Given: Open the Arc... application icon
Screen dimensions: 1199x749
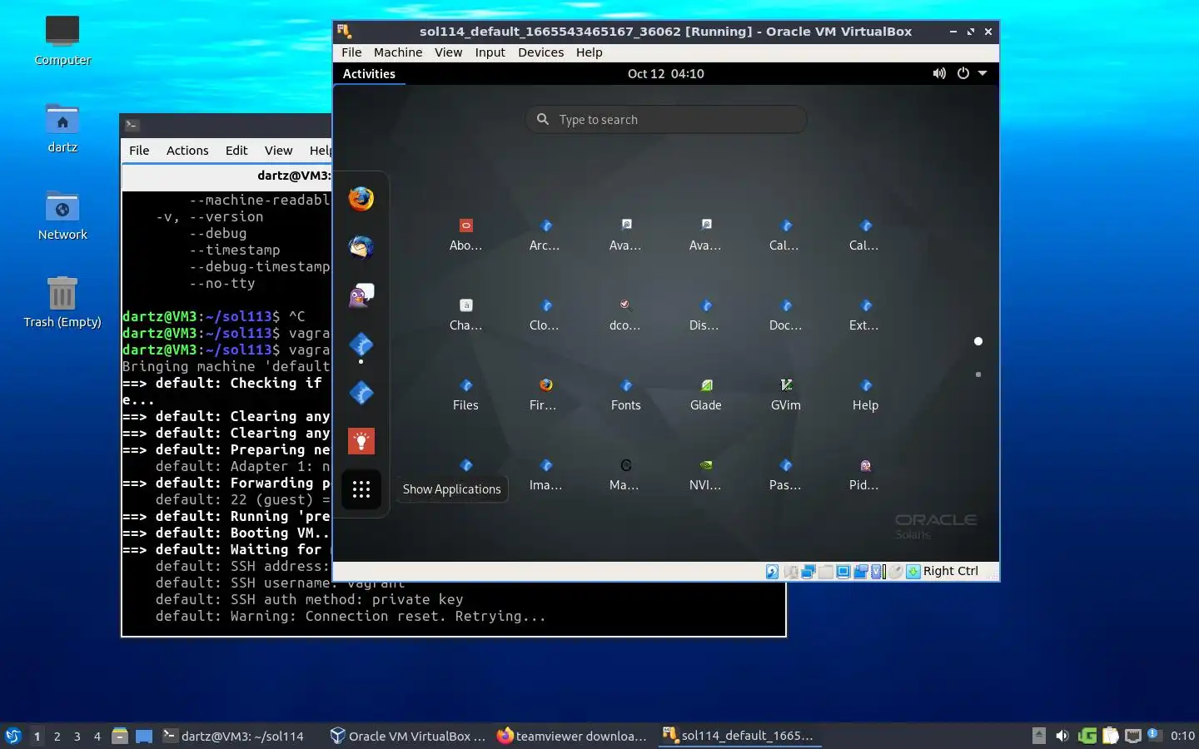Looking at the screenshot, I should [545, 235].
